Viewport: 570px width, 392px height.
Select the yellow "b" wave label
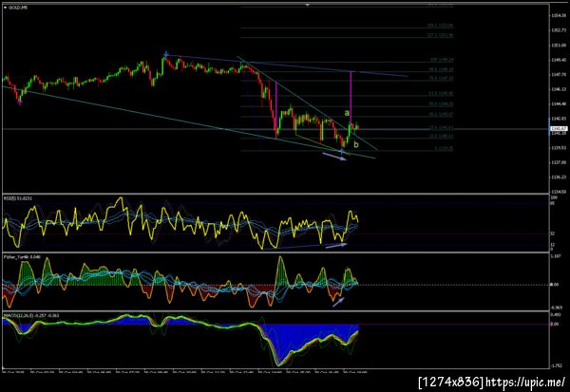click(x=356, y=144)
